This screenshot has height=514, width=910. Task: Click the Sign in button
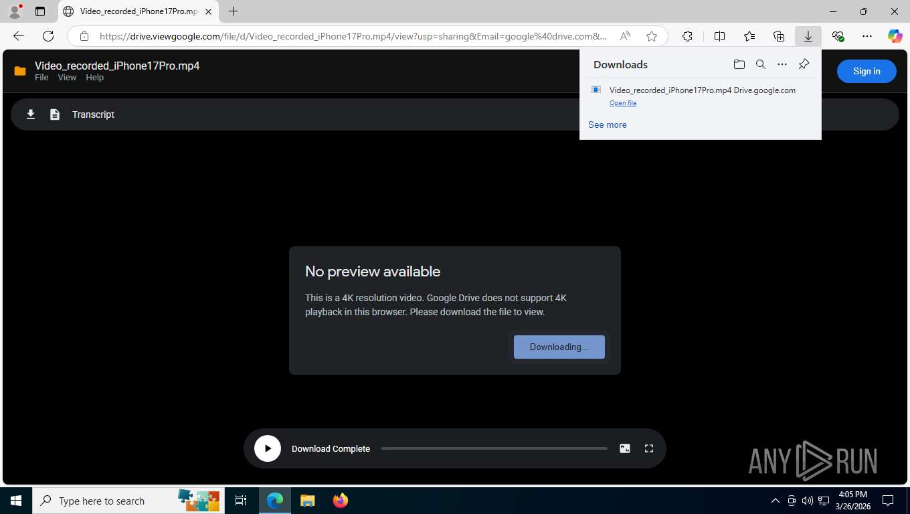point(867,72)
